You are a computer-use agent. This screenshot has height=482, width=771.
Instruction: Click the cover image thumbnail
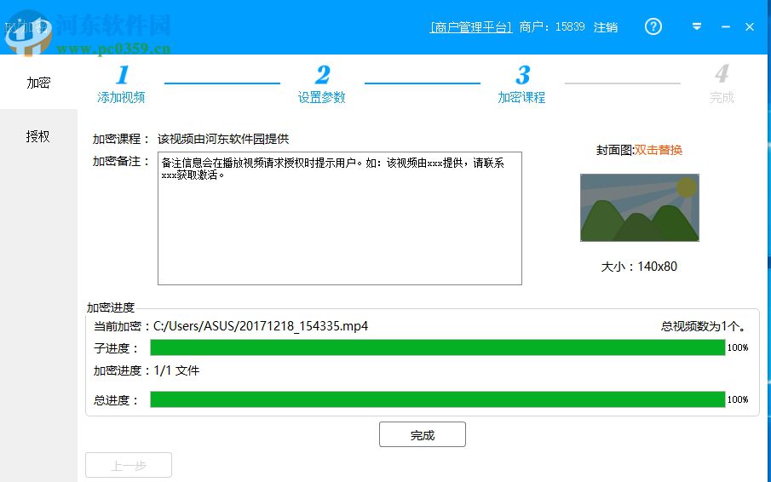[x=639, y=207]
